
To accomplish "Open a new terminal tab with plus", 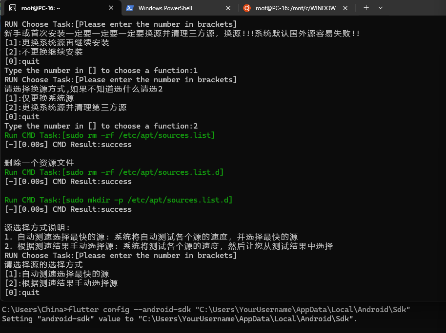I will (x=366, y=8).
